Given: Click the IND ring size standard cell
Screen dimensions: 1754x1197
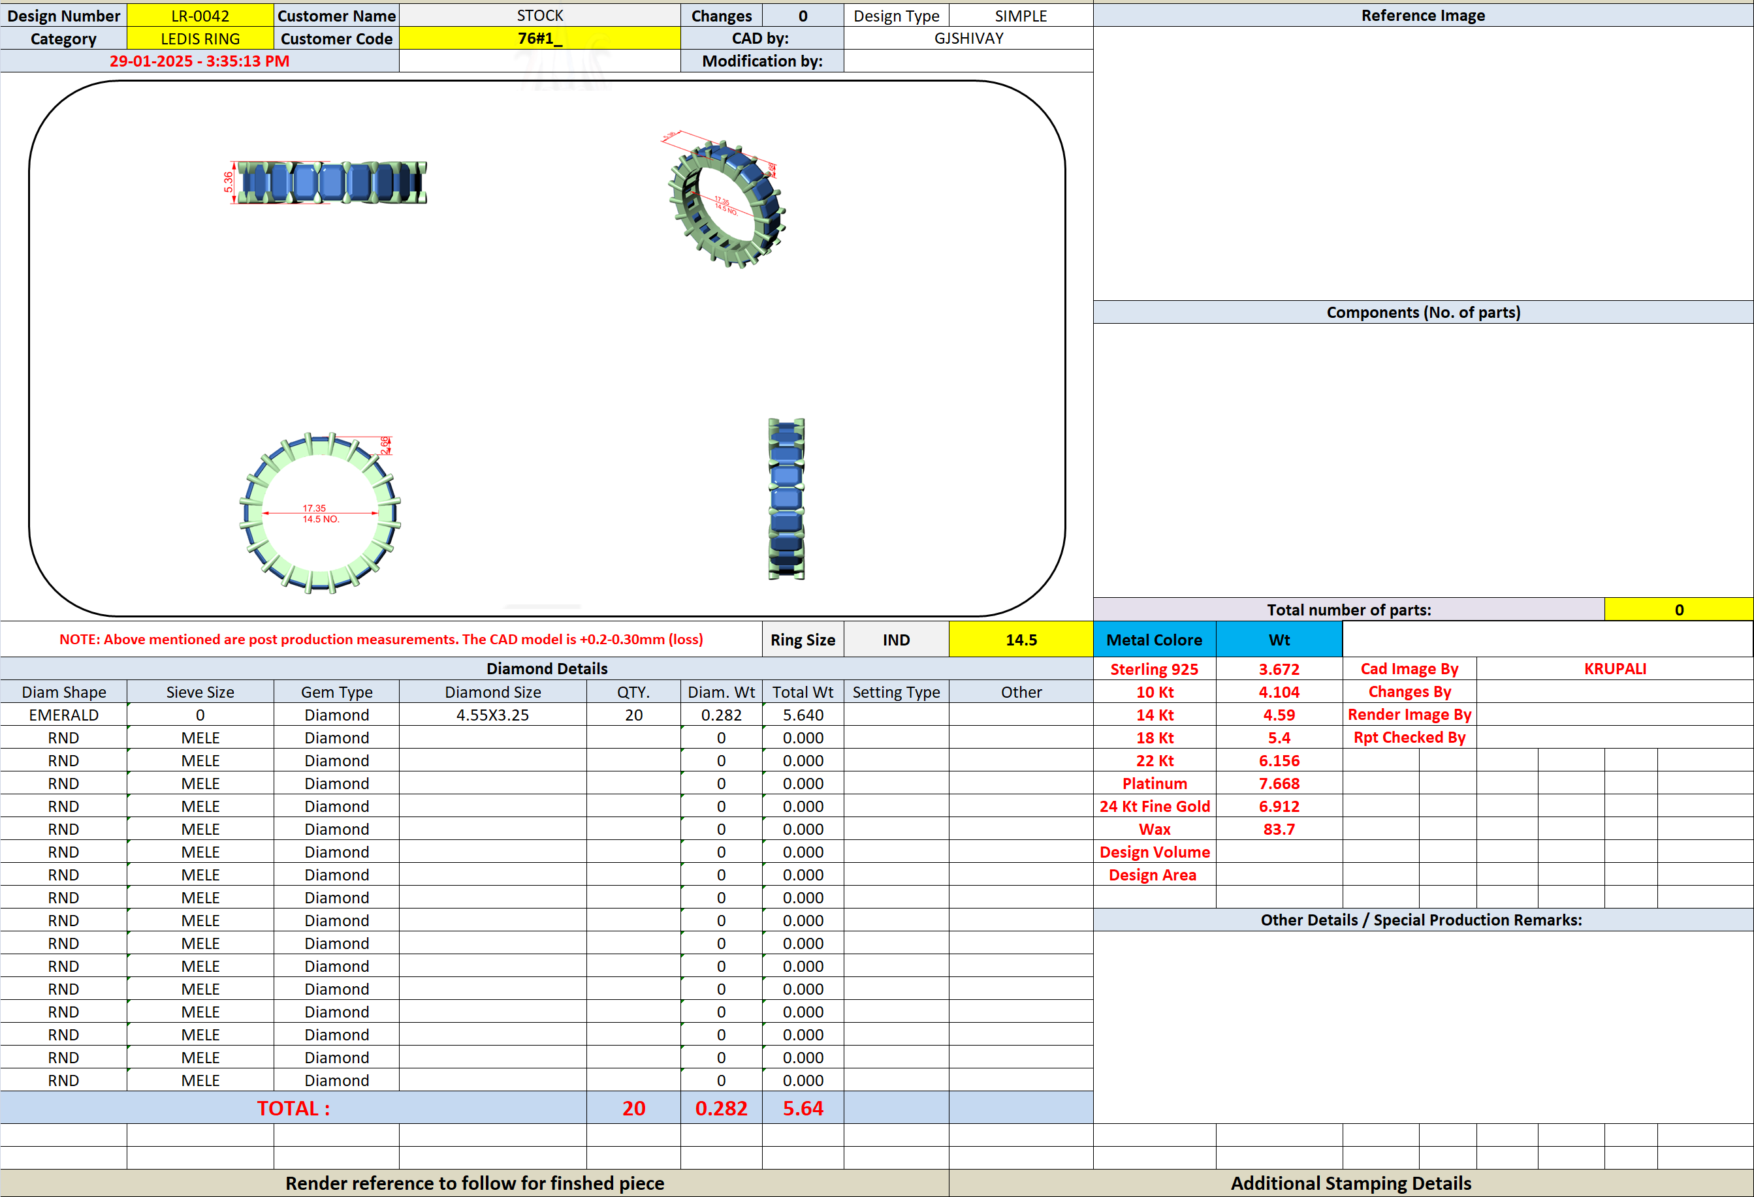Looking at the screenshot, I should pyautogui.click(x=896, y=640).
